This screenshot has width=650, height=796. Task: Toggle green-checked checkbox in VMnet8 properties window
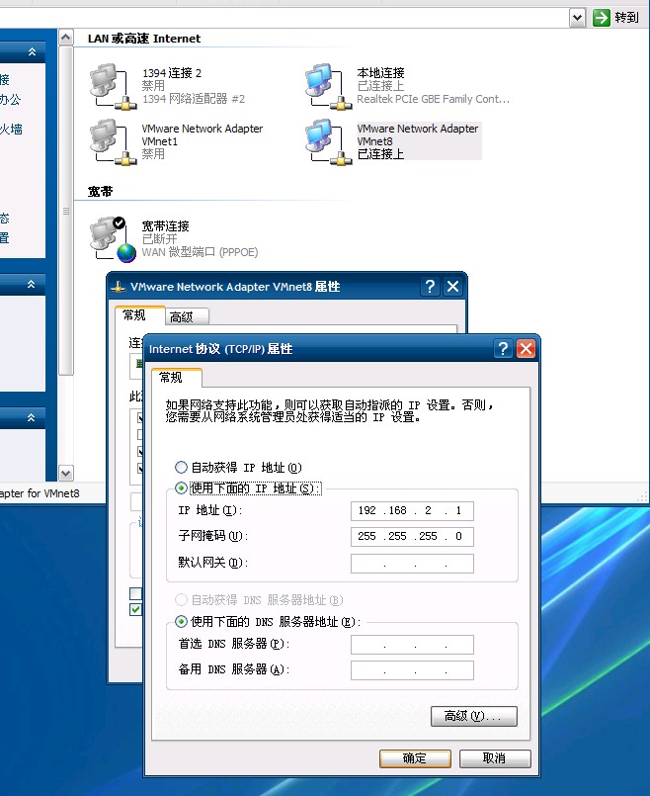[x=135, y=609]
